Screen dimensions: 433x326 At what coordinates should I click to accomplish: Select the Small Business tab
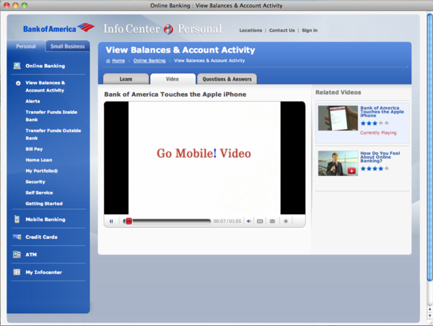point(68,46)
